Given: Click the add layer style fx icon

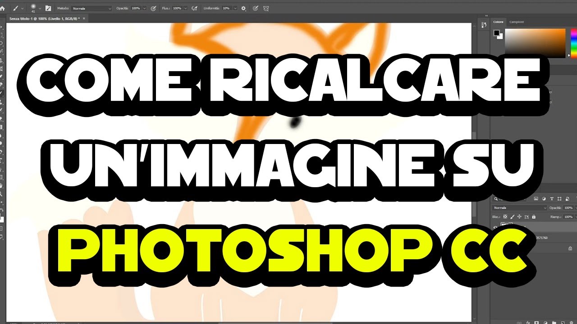Looking at the screenshot, I should (x=528, y=323).
